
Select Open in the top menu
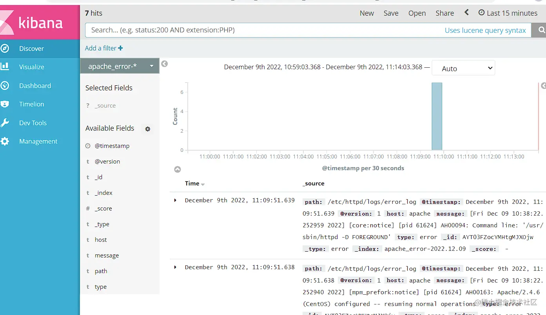[x=417, y=13]
